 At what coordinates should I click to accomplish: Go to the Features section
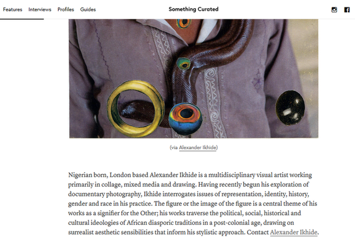click(x=12, y=9)
